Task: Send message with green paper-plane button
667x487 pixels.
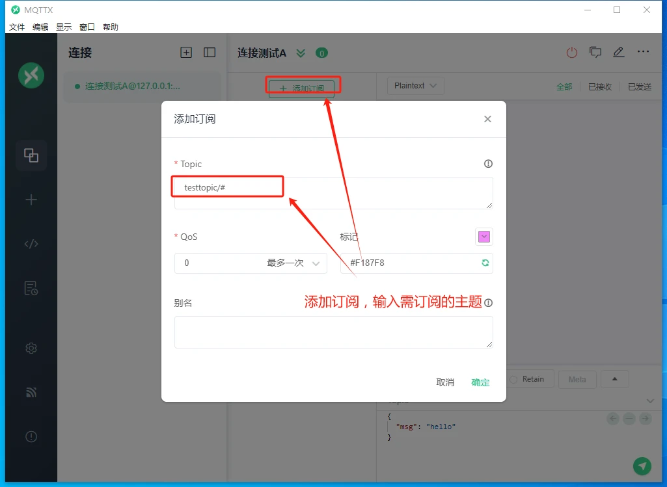Action: [642, 466]
